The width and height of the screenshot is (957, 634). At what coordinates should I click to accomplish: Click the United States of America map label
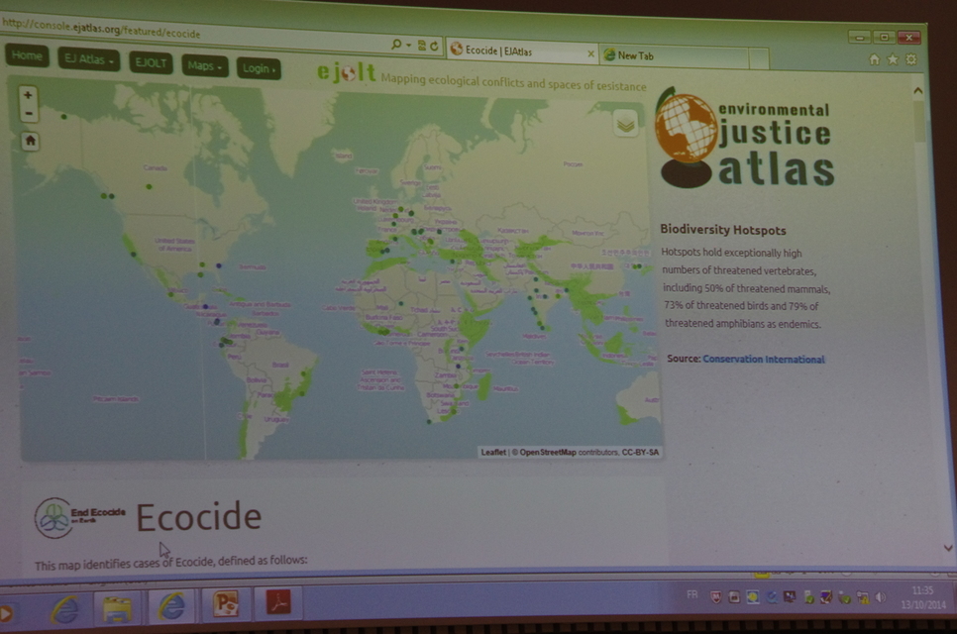pos(174,244)
